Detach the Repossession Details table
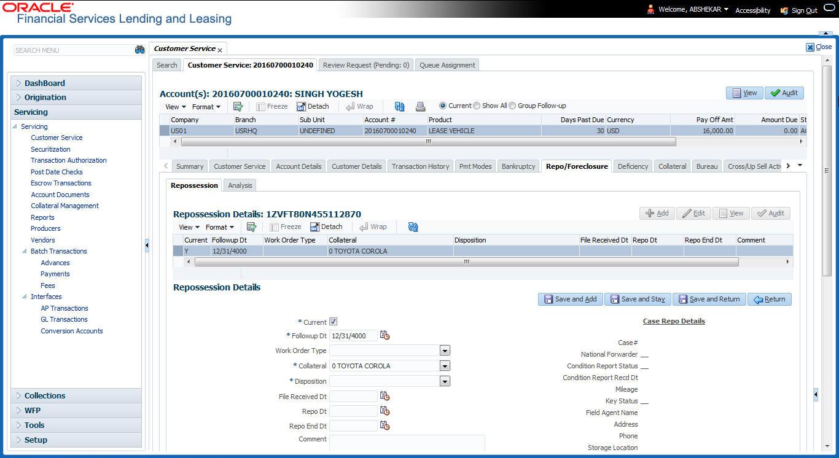 point(326,227)
